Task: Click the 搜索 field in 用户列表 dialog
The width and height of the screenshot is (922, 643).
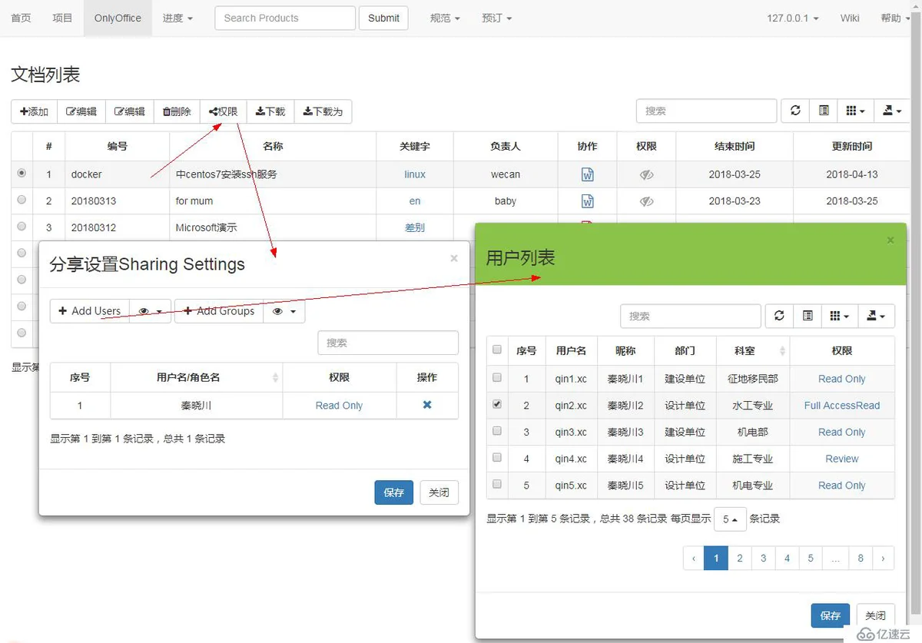Action: coord(691,316)
